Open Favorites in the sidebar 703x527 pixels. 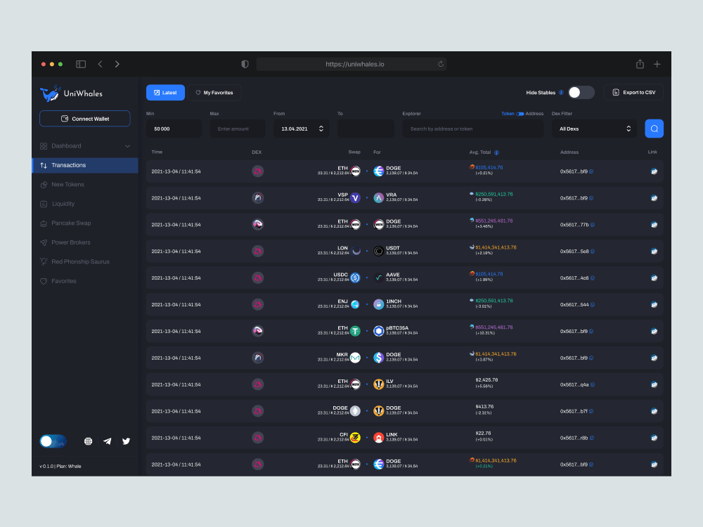coord(64,281)
